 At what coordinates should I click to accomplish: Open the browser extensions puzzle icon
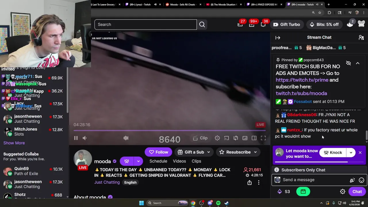tap(329, 13)
